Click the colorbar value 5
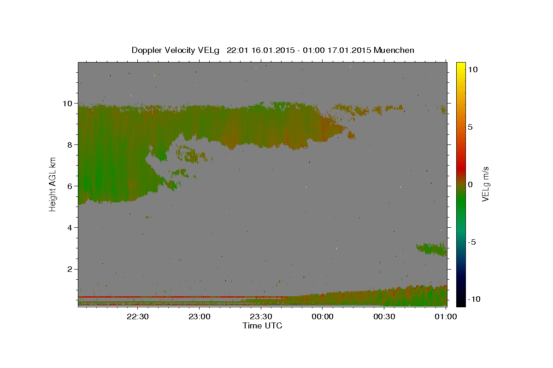Screen dimensions: 553x368 (x=470, y=127)
